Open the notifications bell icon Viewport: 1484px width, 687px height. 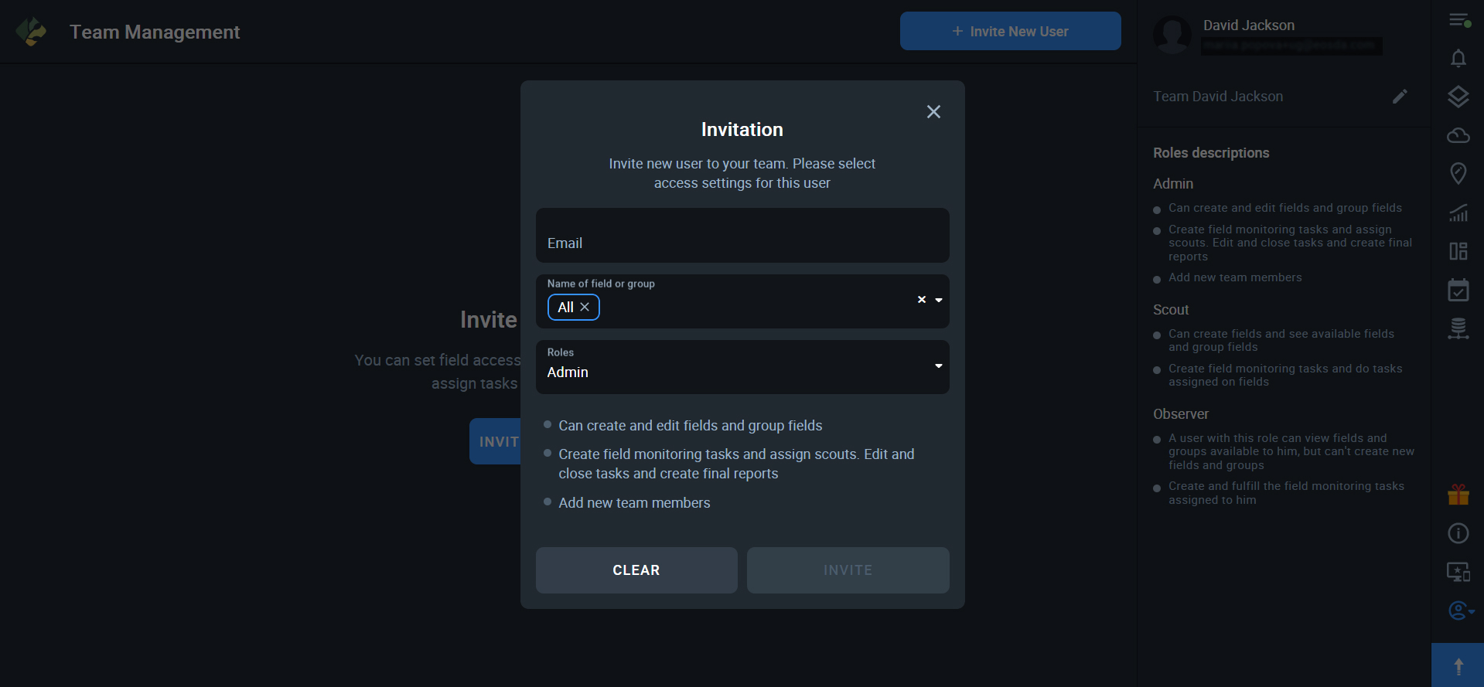pyautogui.click(x=1458, y=59)
